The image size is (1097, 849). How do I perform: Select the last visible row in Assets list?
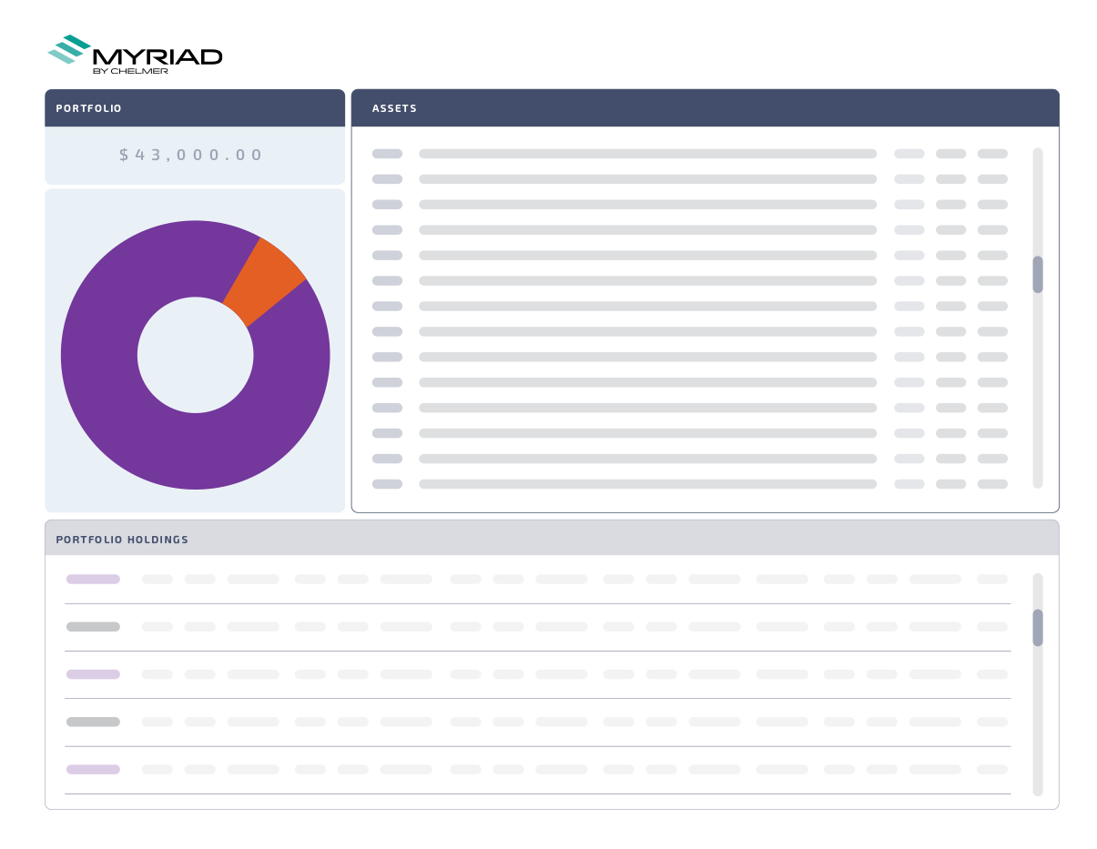click(647, 484)
